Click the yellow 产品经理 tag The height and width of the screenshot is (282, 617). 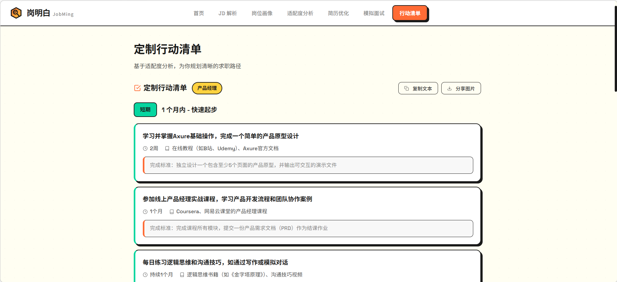click(x=207, y=88)
